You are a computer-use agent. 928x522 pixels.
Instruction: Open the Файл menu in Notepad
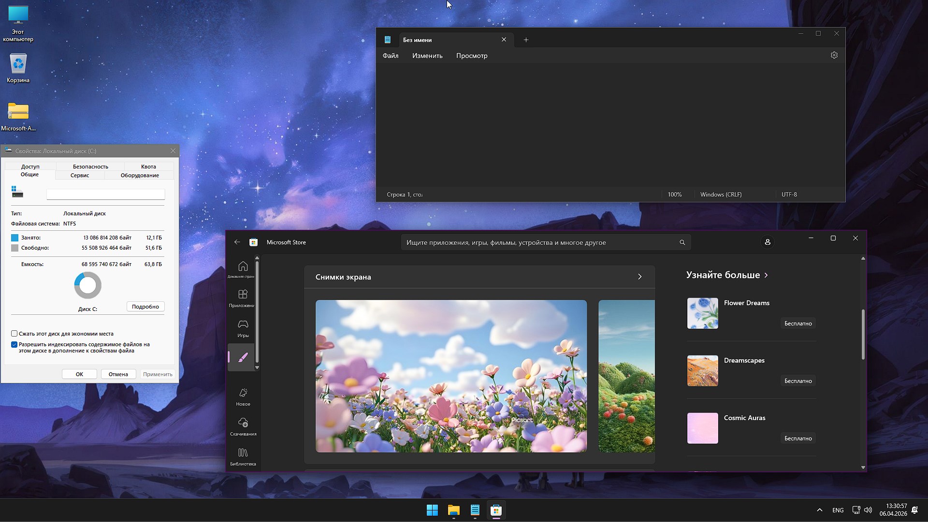(x=390, y=56)
